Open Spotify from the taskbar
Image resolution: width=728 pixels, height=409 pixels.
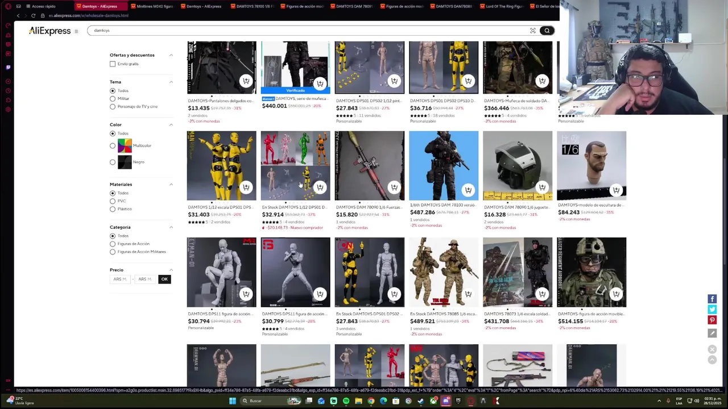pyautogui.click(x=346, y=401)
